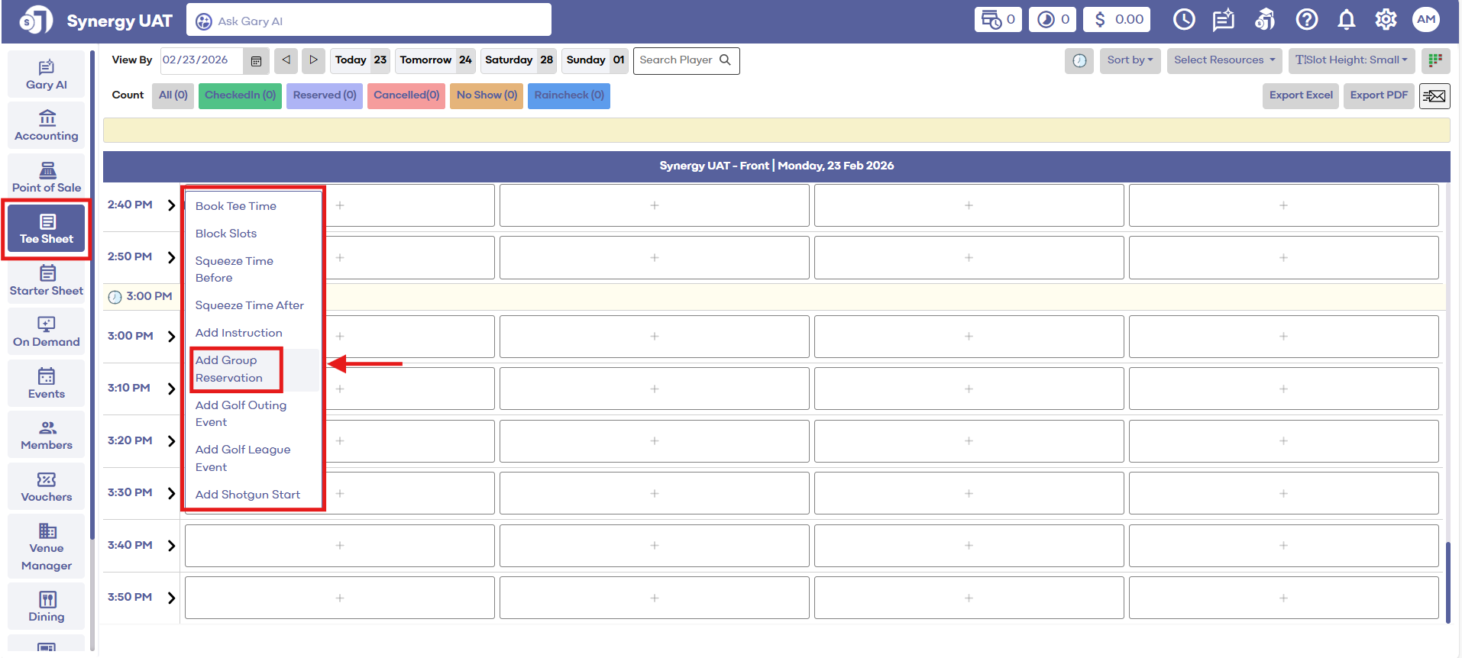Filter by Cancelled status count
1462x658 pixels.
tap(406, 95)
